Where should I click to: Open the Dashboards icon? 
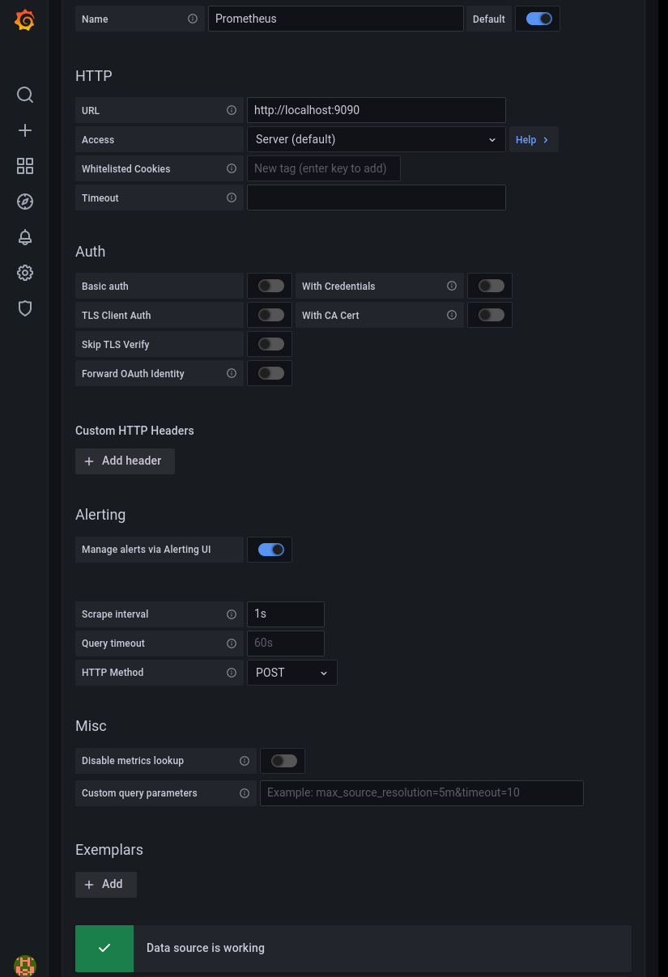[x=24, y=166]
